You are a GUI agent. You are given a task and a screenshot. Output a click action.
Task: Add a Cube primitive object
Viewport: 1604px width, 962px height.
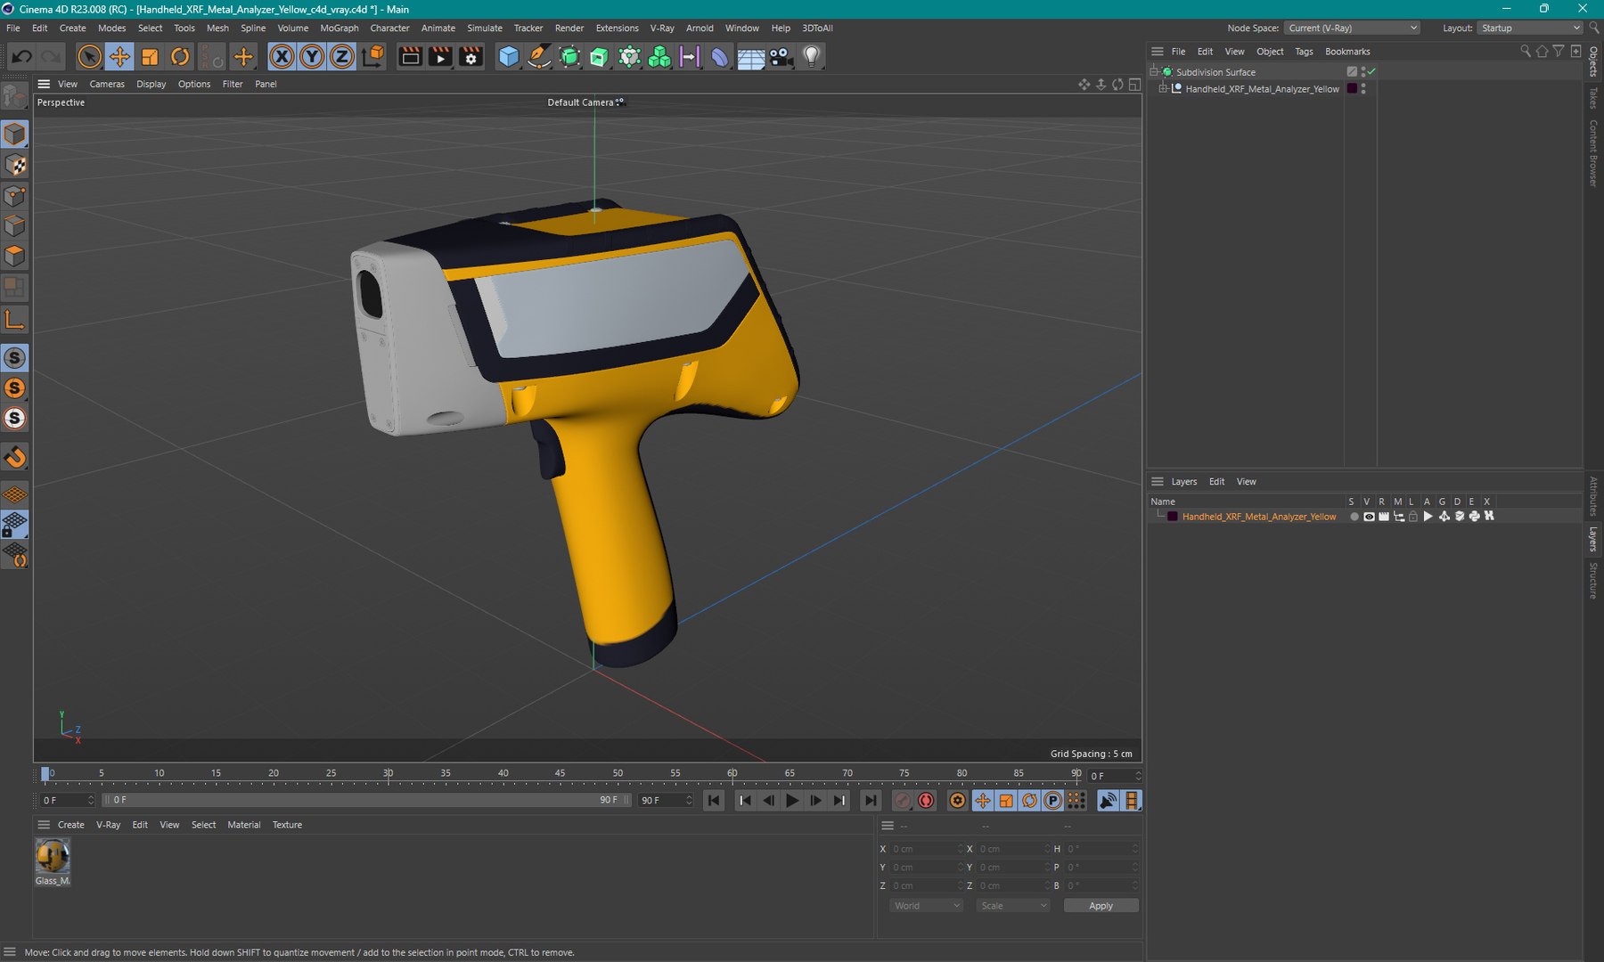tap(509, 57)
